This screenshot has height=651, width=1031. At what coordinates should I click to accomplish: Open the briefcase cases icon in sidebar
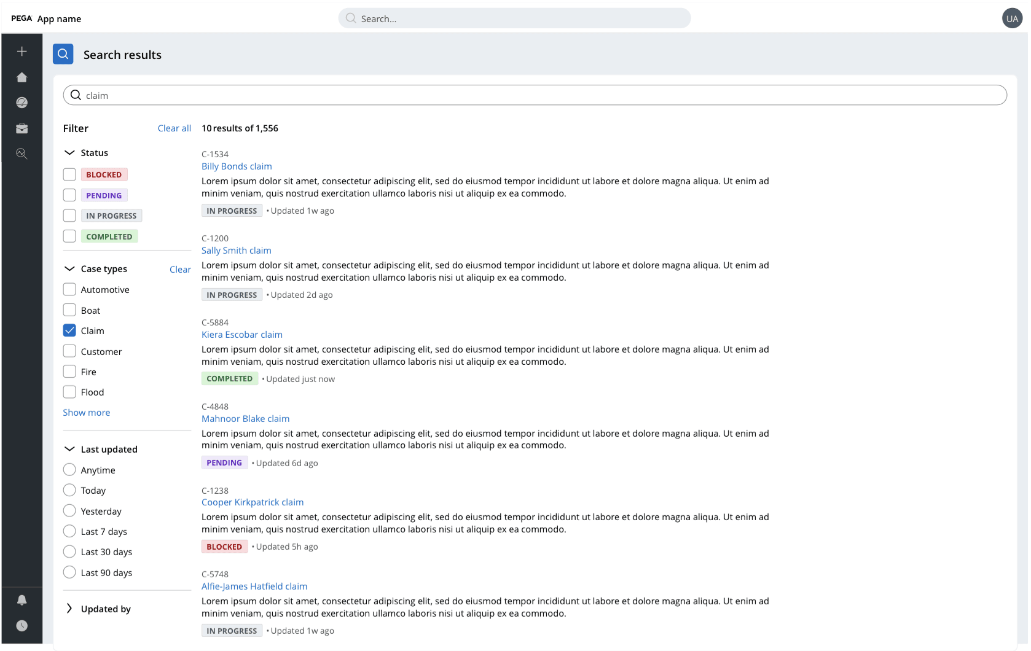point(22,128)
